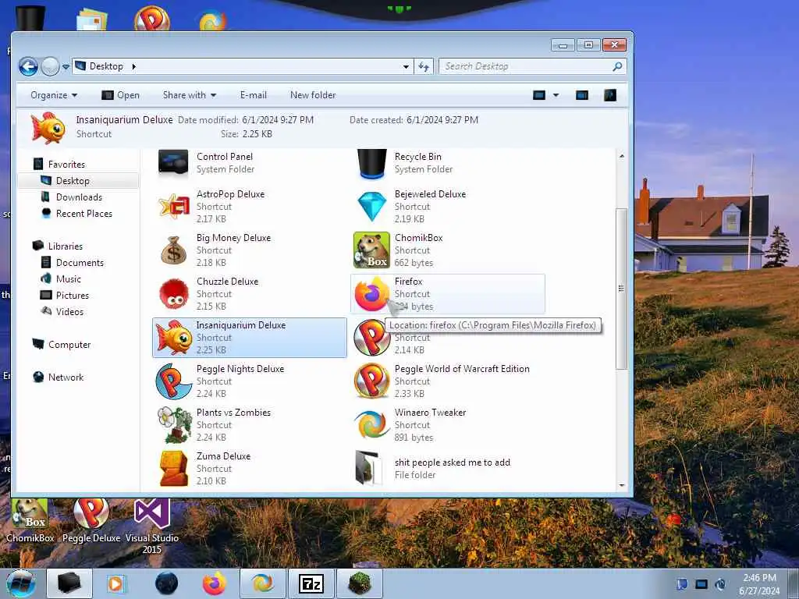
Task: Click the ChomikBox desktop icon
Action: tap(30, 520)
